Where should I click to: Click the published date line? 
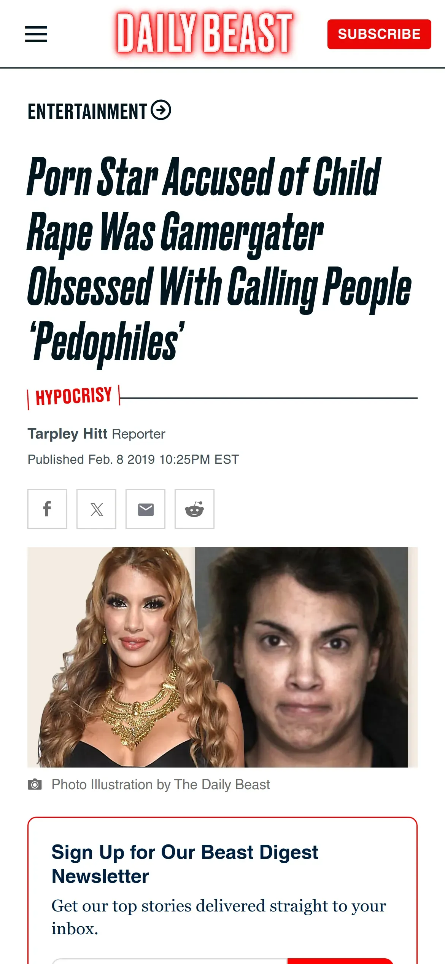coord(133,459)
